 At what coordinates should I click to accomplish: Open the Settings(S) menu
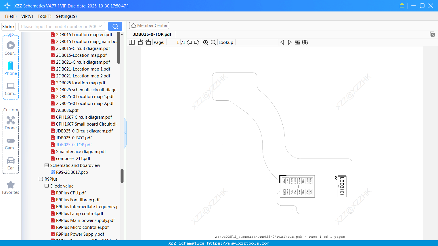coord(66,16)
